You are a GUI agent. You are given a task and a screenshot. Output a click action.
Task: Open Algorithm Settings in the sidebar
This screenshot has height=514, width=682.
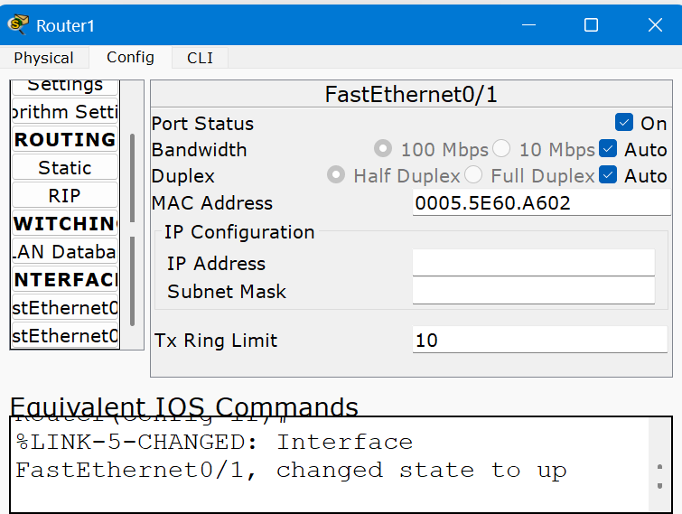[64, 112]
